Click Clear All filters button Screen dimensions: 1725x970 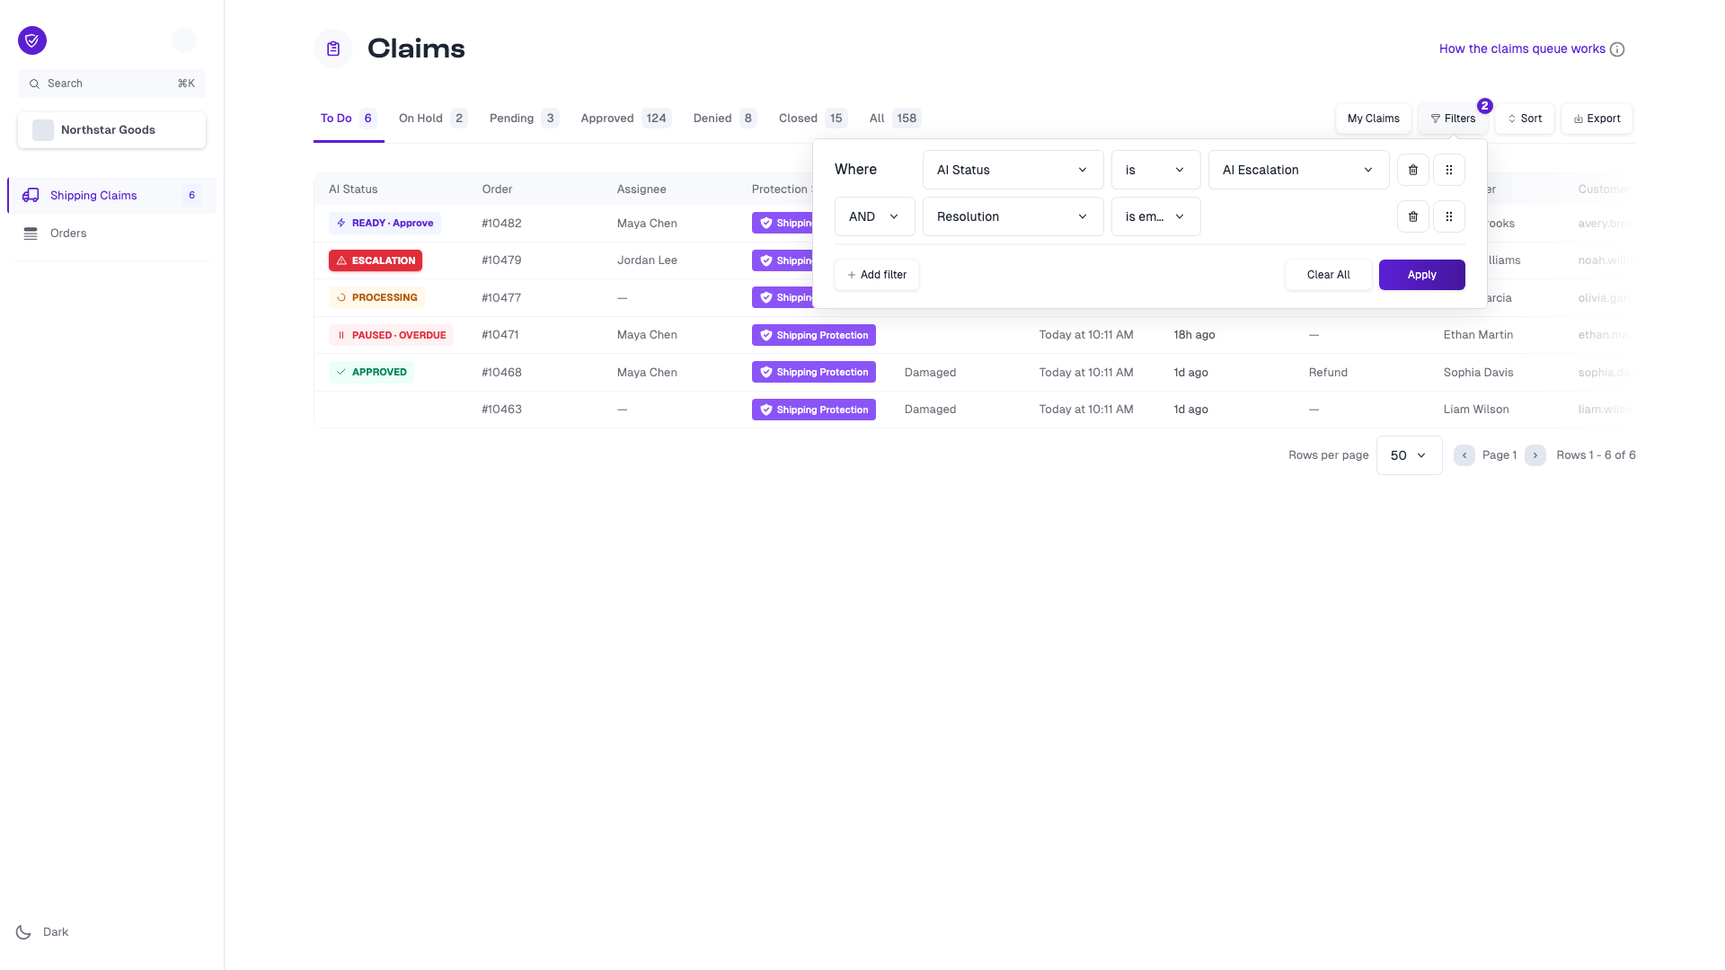(1328, 275)
